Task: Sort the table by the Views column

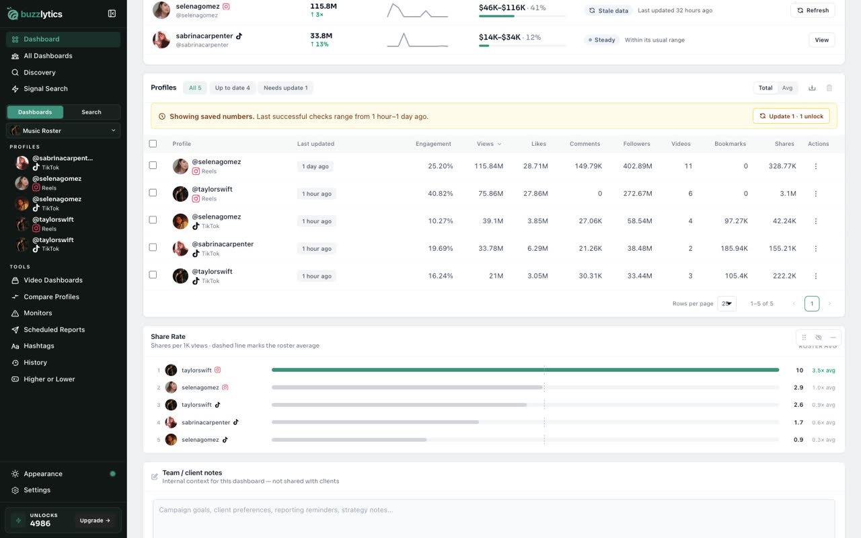Action: click(x=488, y=144)
